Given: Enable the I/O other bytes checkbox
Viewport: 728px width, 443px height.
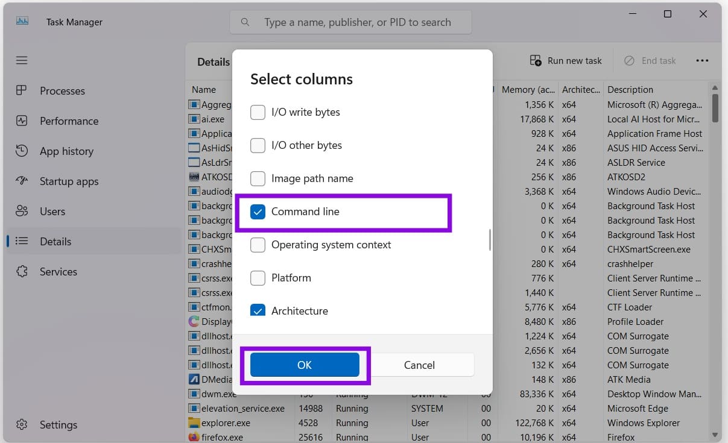Looking at the screenshot, I should [x=258, y=145].
